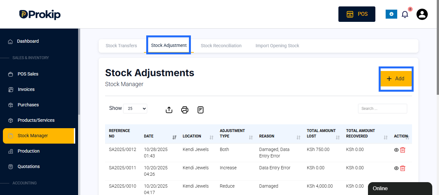
Task: Click the Dashboard home icon
Action: pyautogui.click(x=10, y=41)
